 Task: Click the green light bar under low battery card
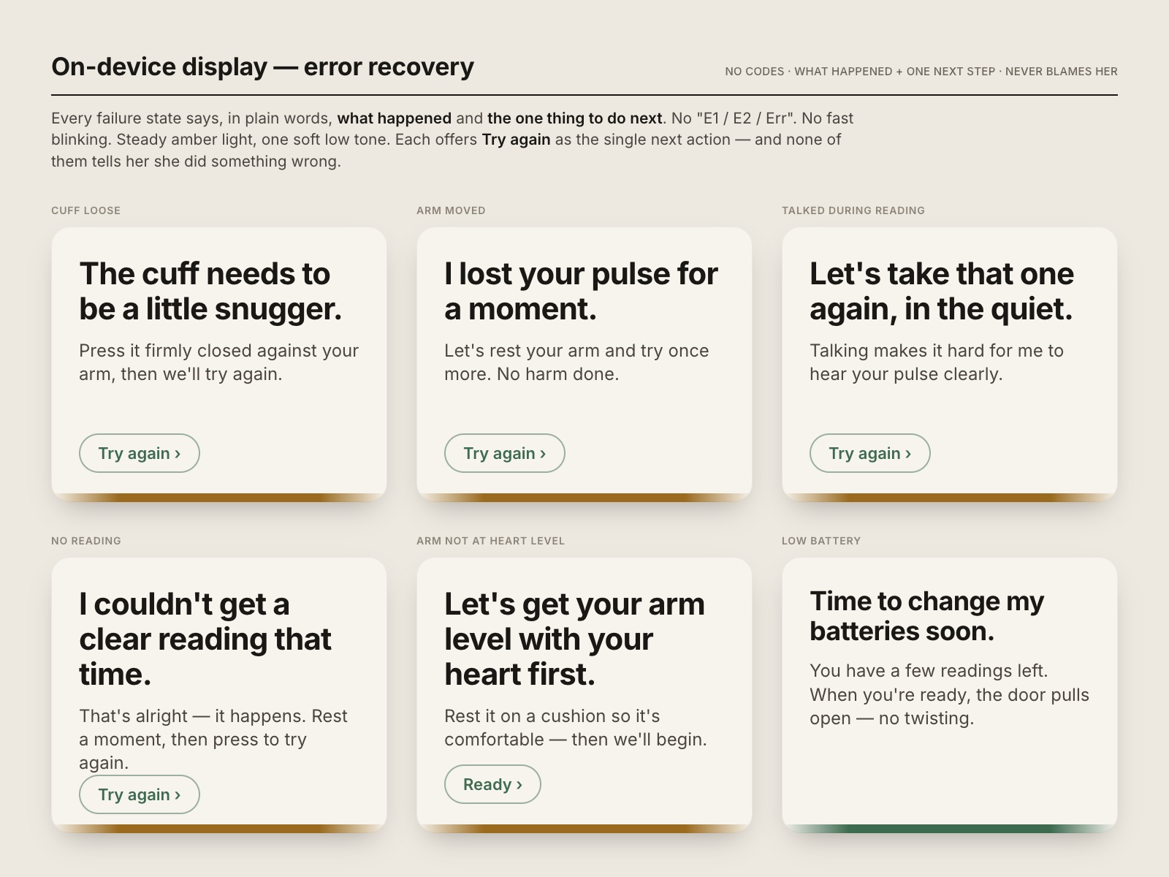950,829
